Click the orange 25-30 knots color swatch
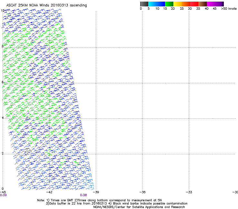The height and width of the screenshot is (209, 238). click(x=186, y=4)
